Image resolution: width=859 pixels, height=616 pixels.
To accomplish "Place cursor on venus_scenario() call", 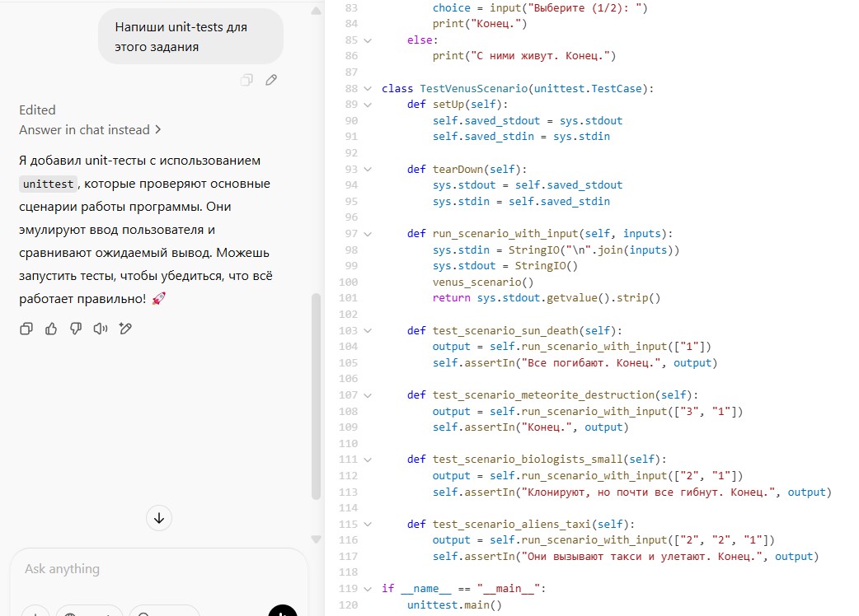I will point(482,282).
